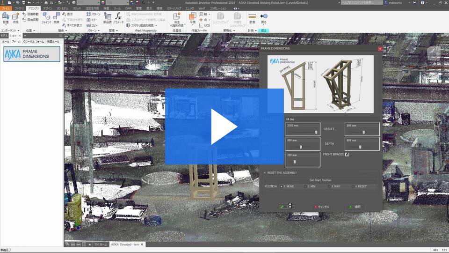Screen dimensions: 449x253
Task: Switch to the 外部ルール tab
Action: (53, 42)
